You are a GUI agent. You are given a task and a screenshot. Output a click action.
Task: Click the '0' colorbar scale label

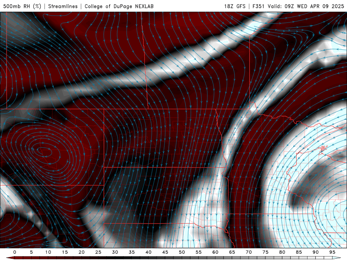[x=15, y=252]
